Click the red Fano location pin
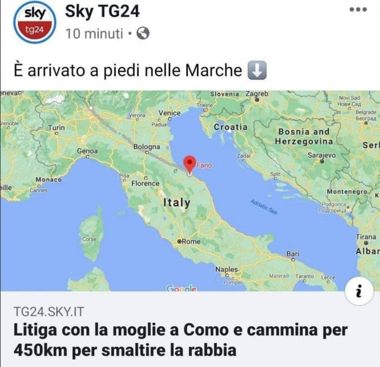Viewport: 380px width, 367px height. (190, 164)
